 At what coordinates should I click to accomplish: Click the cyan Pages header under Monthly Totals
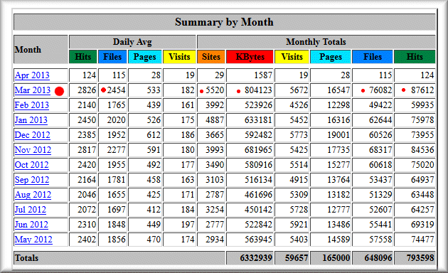coord(331,57)
